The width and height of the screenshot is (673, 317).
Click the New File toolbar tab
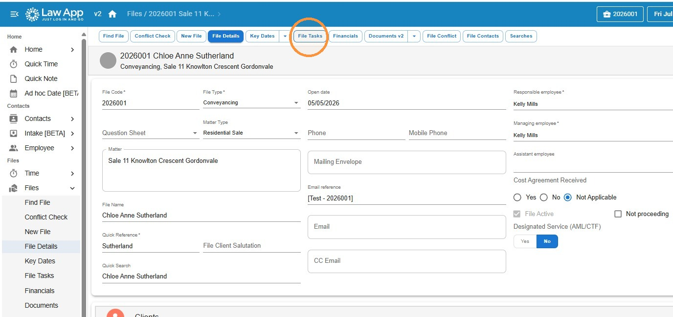coord(191,36)
